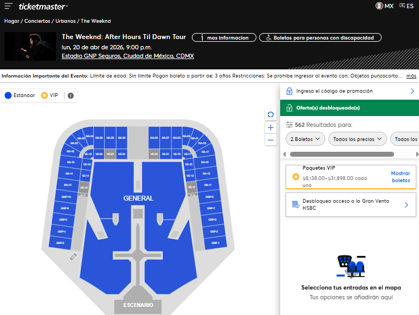The image size is (419, 315).
Task: Go to the Conciertos breadcrumb
Action: pos(37,21)
